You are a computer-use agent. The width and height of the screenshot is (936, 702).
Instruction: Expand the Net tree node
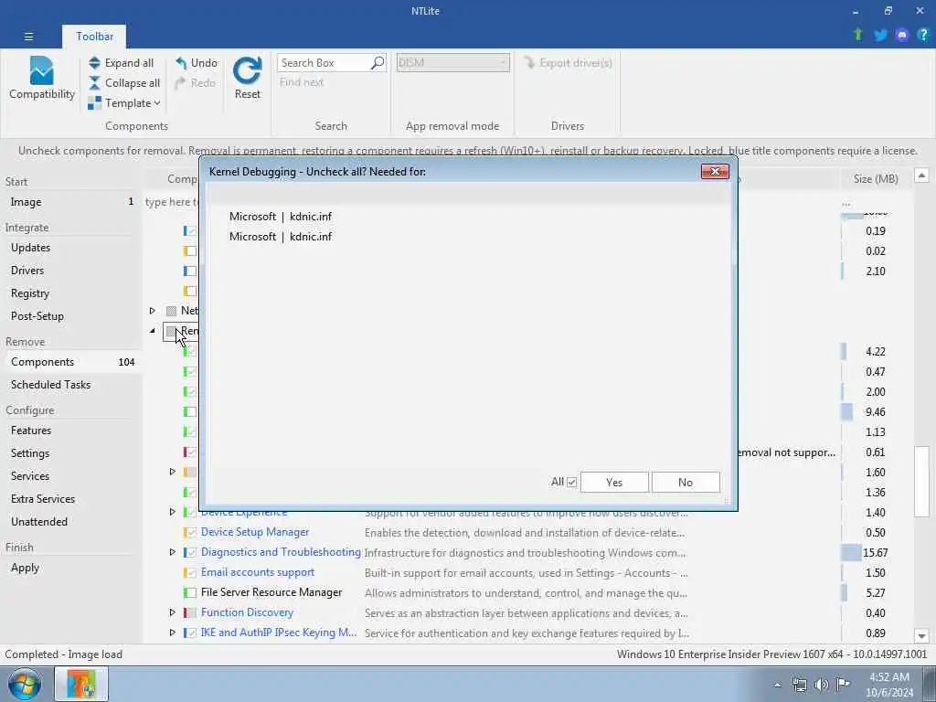click(153, 311)
